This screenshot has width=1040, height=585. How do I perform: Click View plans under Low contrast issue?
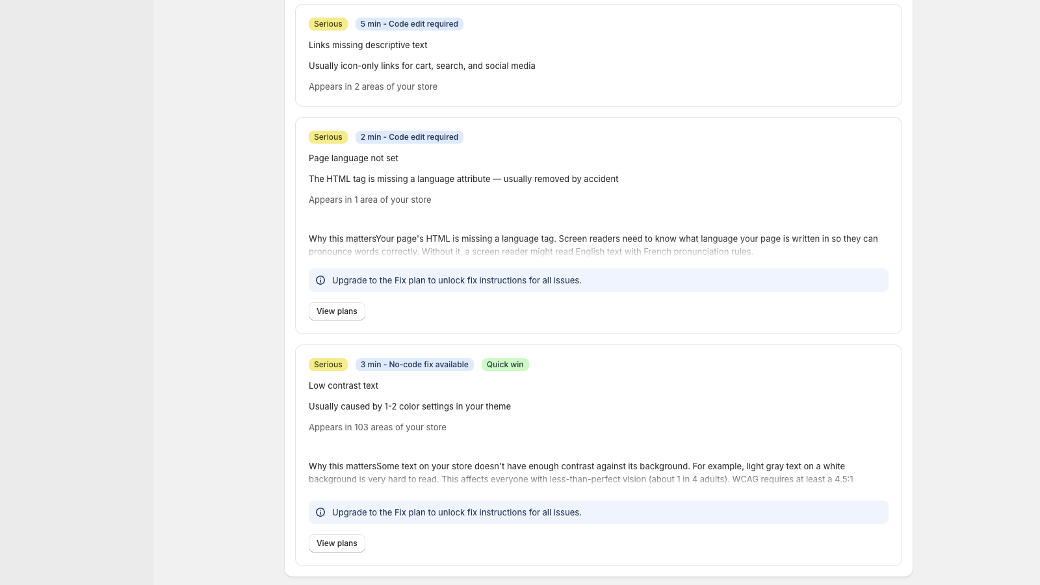[337, 543]
